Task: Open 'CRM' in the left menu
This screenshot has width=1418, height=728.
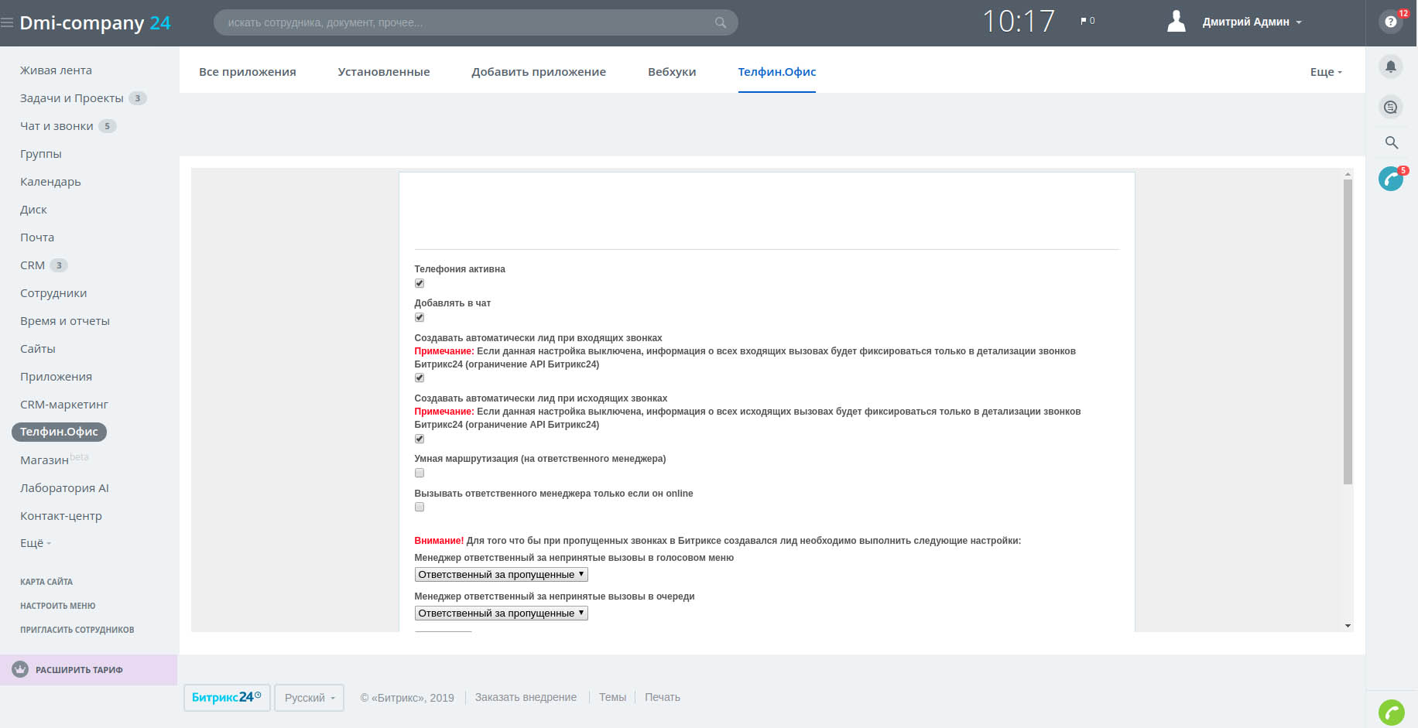Action: point(33,265)
